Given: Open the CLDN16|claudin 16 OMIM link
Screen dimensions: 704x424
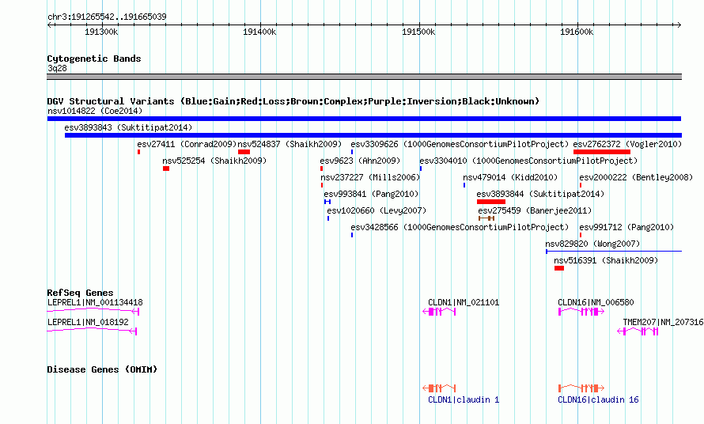Looking at the screenshot, I should point(598,399).
